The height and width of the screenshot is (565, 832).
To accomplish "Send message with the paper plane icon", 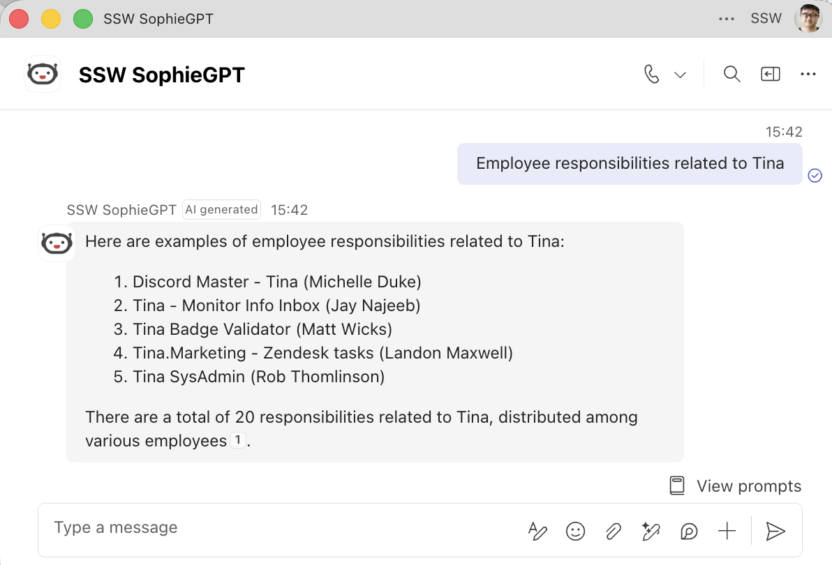I will click(775, 531).
